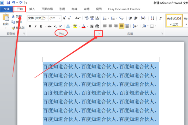Click the 剪切 cut button
Viewport: 188px width, 125px height.
pyautogui.click(x=17, y=16)
